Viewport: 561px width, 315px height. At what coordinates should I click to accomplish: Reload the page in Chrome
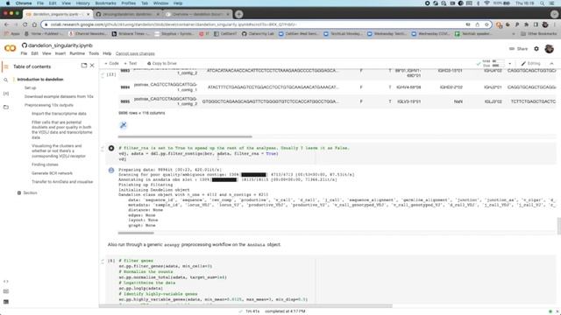coord(25,24)
